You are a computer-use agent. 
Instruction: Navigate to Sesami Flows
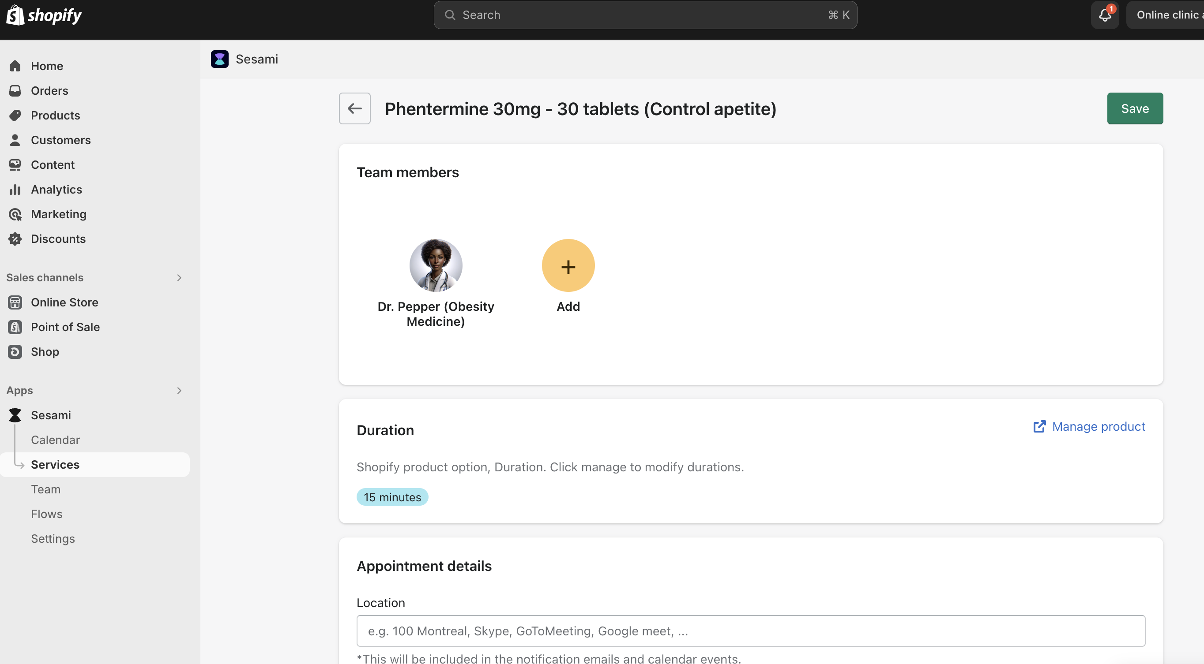pyautogui.click(x=46, y=514)
